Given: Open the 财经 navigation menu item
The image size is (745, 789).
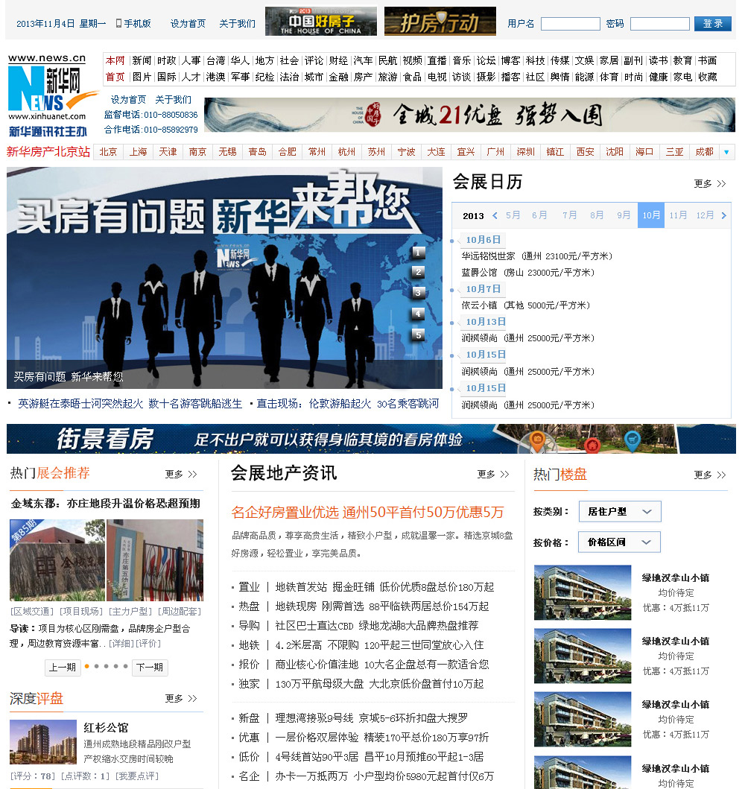Looking at the screenshot, I should [x=338, y=60].
